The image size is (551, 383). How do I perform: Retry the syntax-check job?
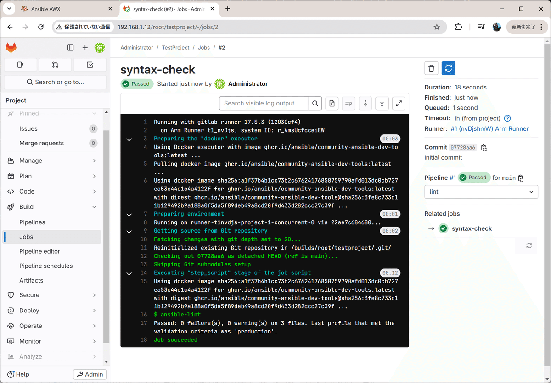[x=448, y=68]
